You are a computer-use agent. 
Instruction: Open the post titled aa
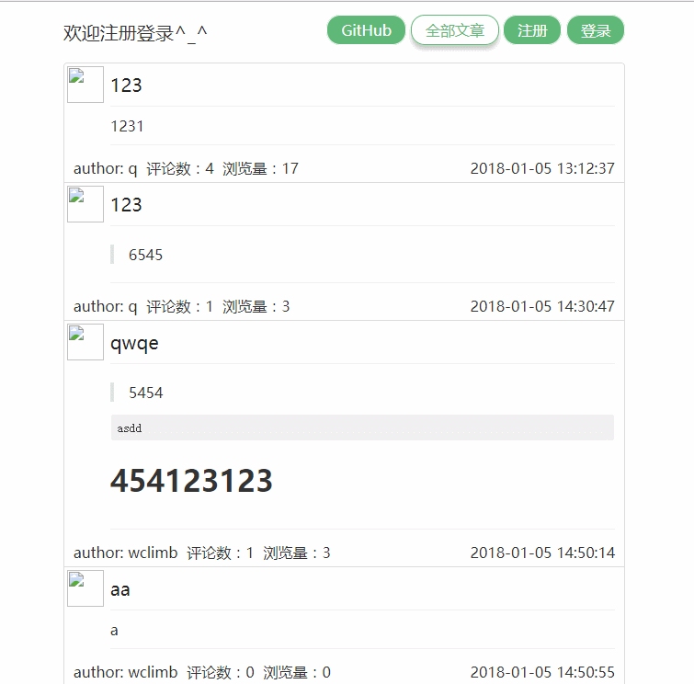point(119,589)
